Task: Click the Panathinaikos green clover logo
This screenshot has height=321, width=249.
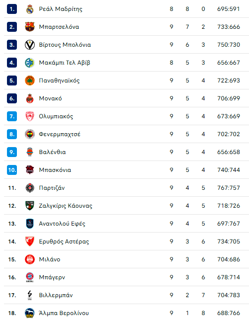Action: [30, 80]
